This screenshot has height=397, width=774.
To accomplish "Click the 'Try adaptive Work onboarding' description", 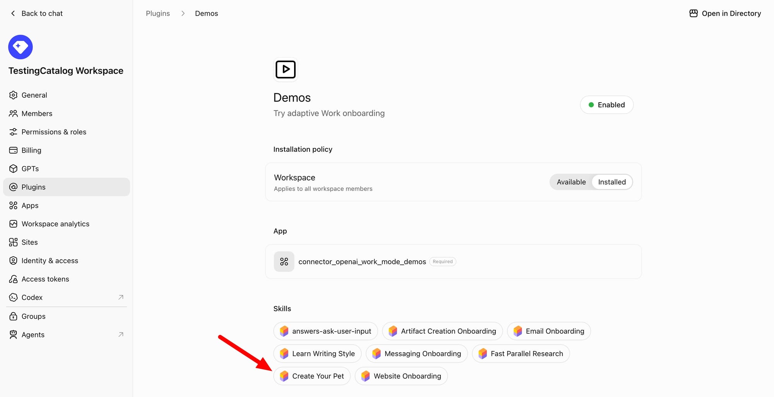I will coord(329,114).
